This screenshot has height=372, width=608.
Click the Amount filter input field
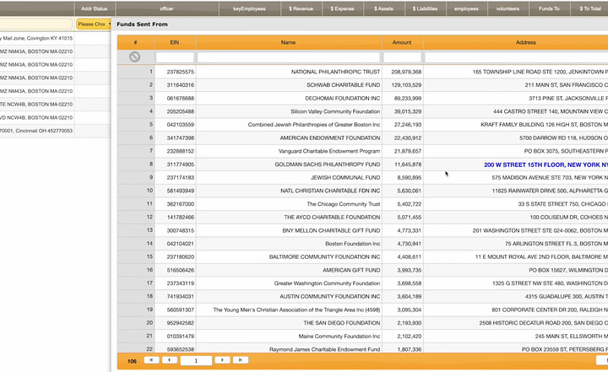coord(402,57)
